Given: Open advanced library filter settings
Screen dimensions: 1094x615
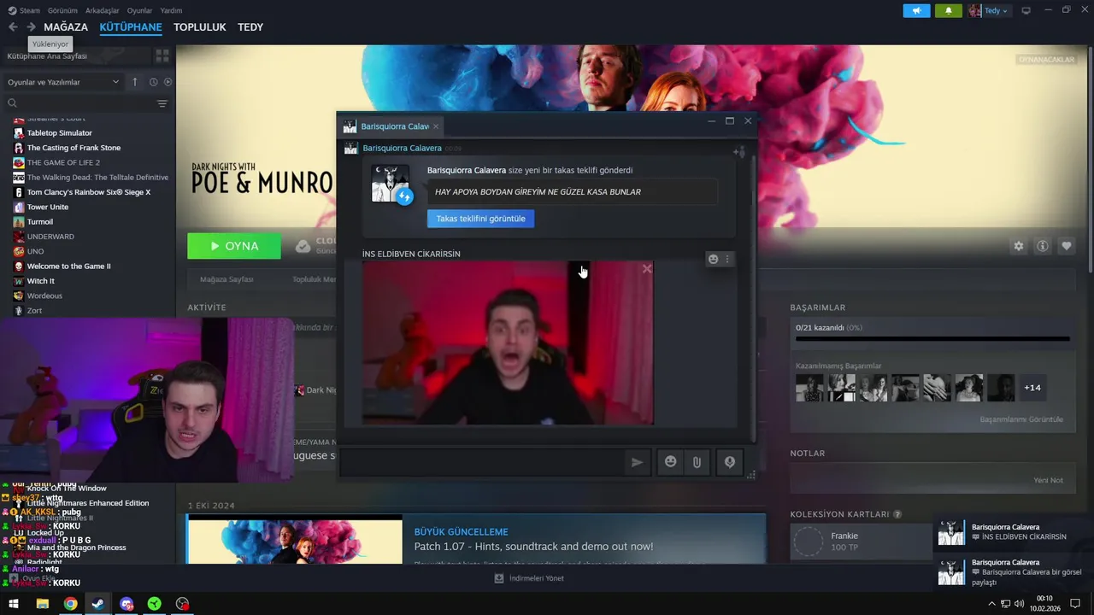Looking at the screenshot, I should [162, 103].
